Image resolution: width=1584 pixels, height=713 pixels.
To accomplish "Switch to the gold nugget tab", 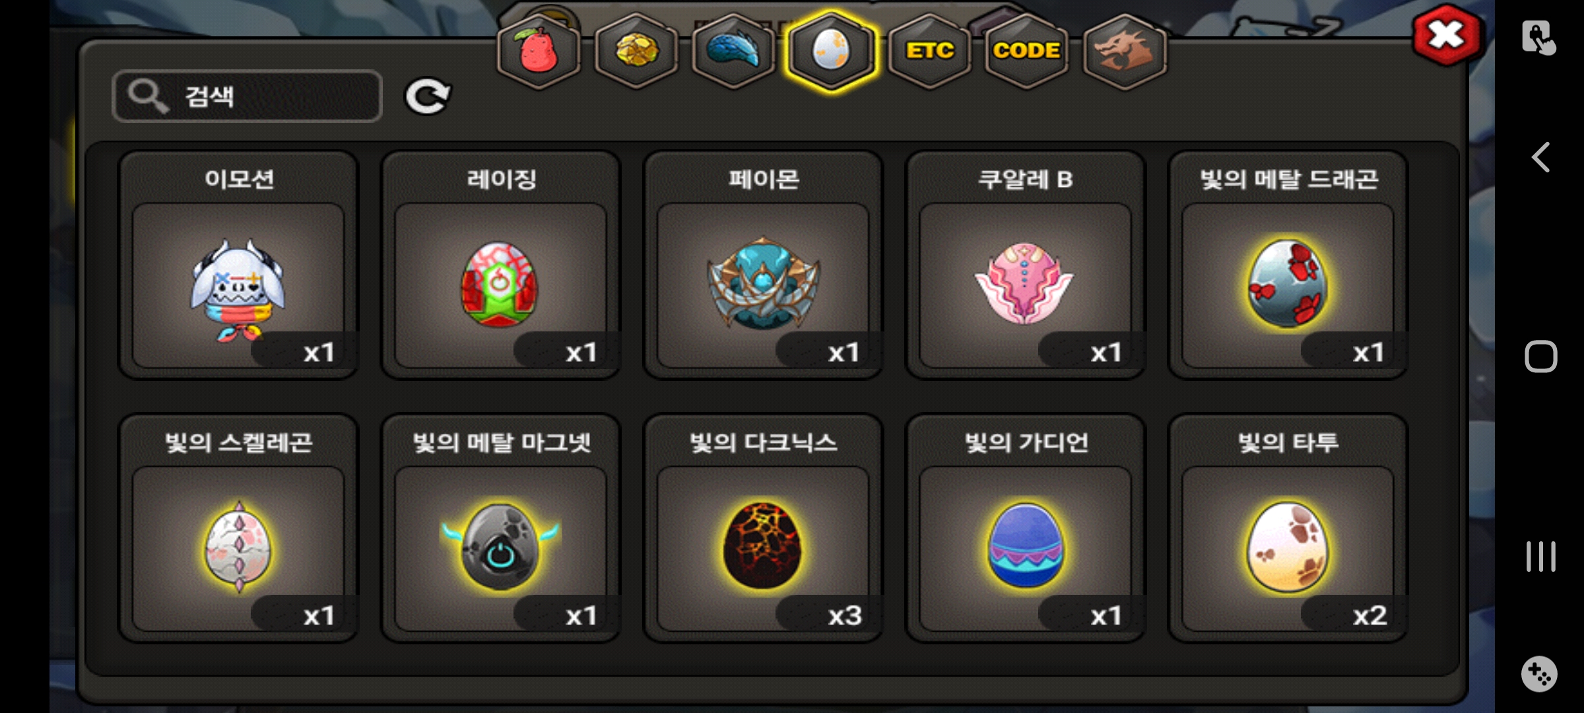I will tap(636, 51).
